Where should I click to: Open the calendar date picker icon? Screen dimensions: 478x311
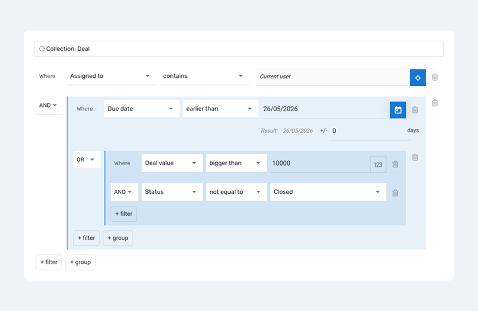tap(398, 110)
